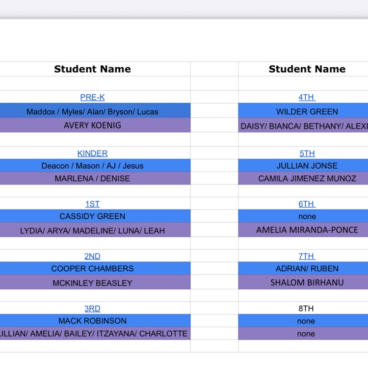
Task: Open the 7TH grade link
Action: 307,256
